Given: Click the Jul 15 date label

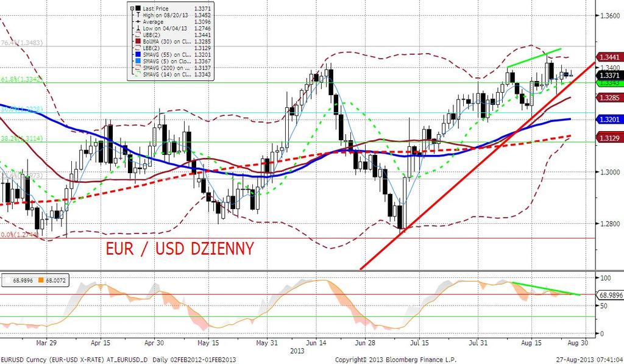Looking at the screenshot, I should [419, 343].
